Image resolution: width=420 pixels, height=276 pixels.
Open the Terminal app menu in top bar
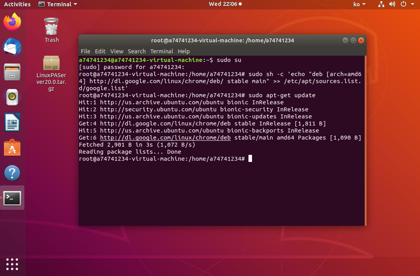(58, 4)
